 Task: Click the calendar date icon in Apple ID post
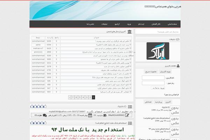pyautogui.click(x=90, y=115)
